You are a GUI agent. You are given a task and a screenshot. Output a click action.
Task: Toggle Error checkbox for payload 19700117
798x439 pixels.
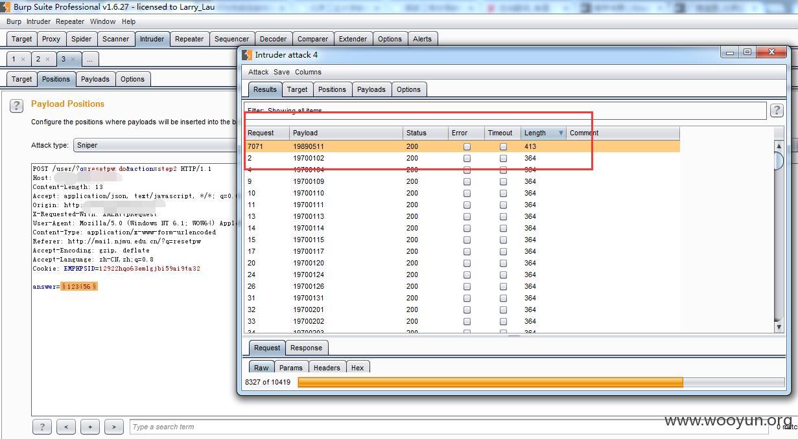pyautogui.click(x=467, y=252)
